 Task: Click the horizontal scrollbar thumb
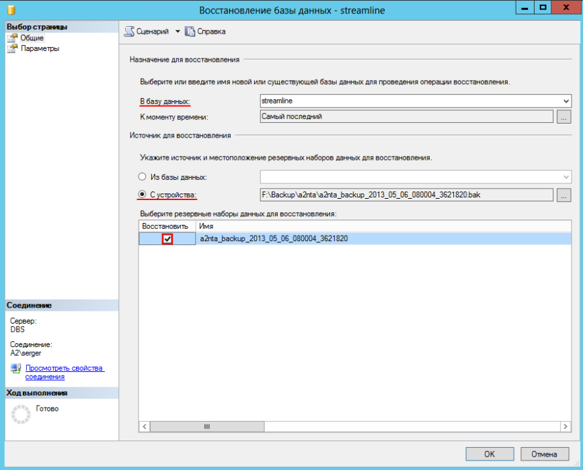[x=207, y=426]
